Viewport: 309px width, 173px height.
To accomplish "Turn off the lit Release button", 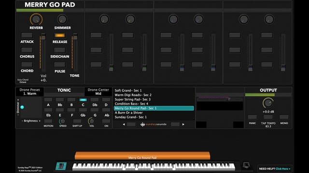I will point(60,36).
